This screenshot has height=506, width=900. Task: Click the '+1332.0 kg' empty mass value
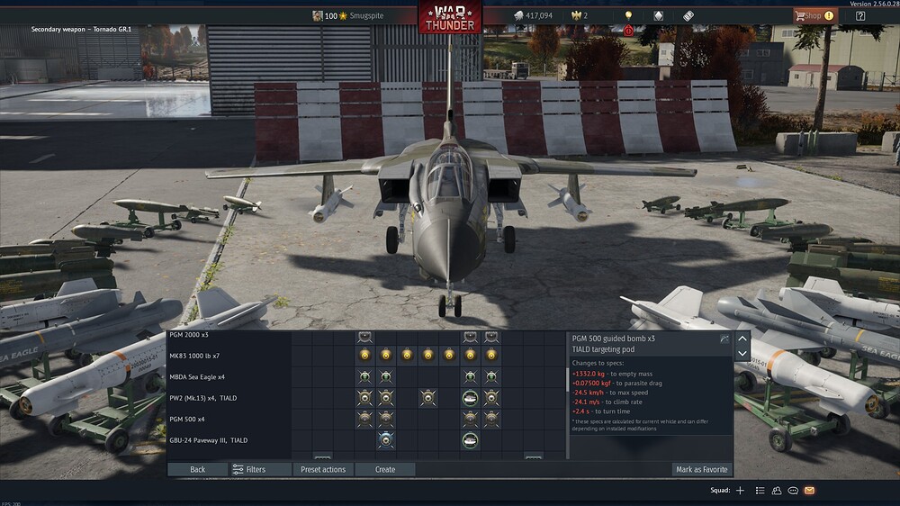click(x=588, y=374)
